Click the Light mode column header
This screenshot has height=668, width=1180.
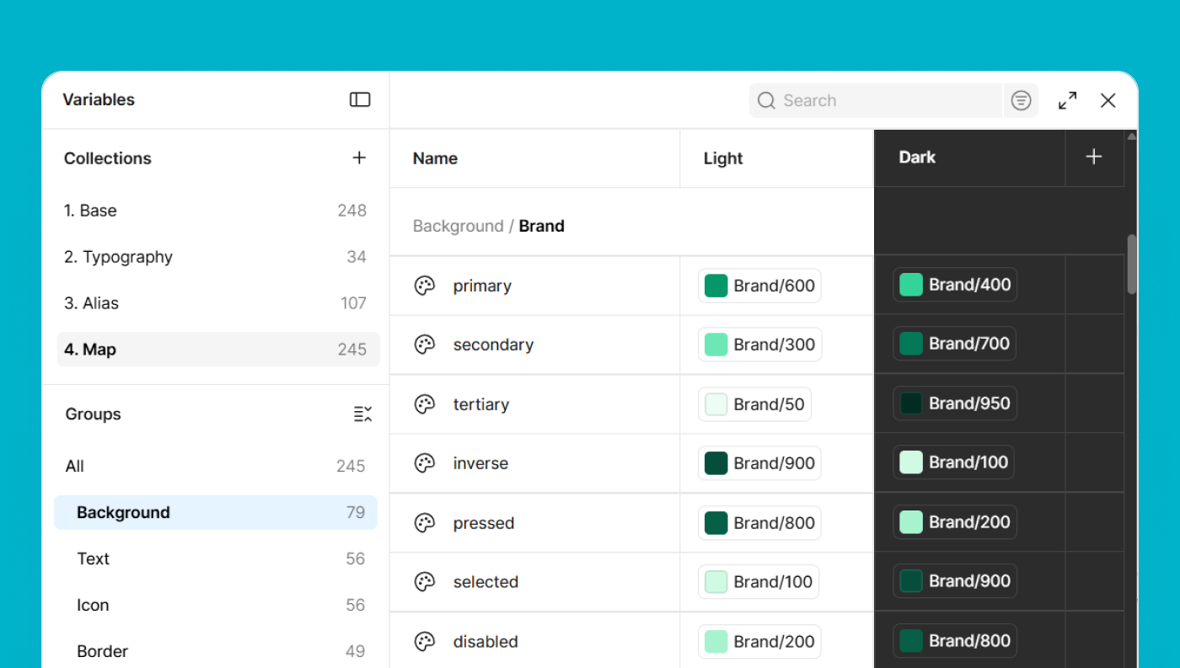pyautogui.click(x=723, y=158)
